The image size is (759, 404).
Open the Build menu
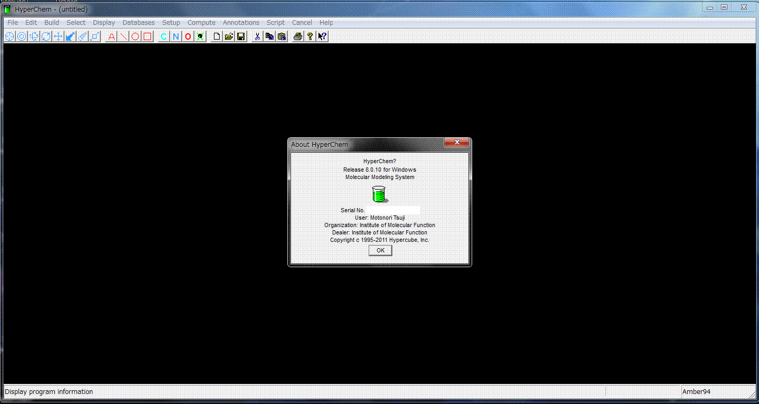point(52,23)
